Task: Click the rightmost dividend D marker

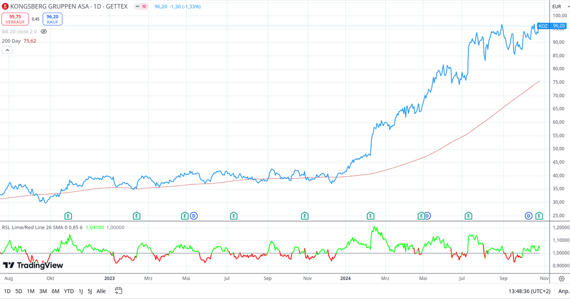Action: pos(528,216)
